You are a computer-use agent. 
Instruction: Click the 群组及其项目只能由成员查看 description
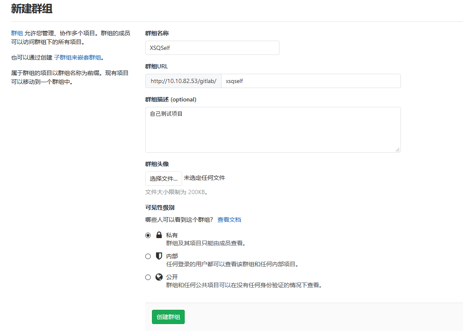(206, 243)
